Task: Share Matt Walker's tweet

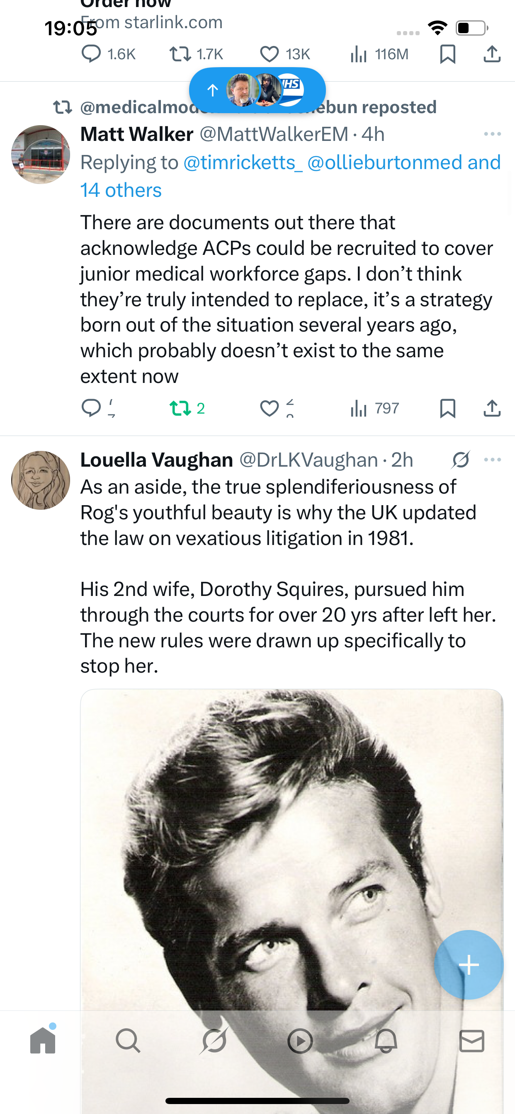Action: (x=492, y=408)
